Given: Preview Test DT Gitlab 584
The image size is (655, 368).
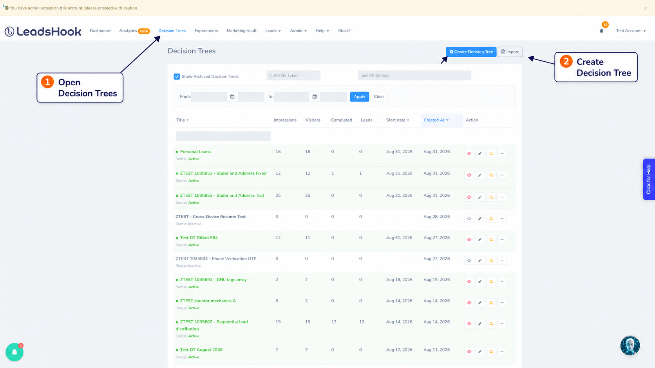Looking at the screenshot, I should coord(491,239).
